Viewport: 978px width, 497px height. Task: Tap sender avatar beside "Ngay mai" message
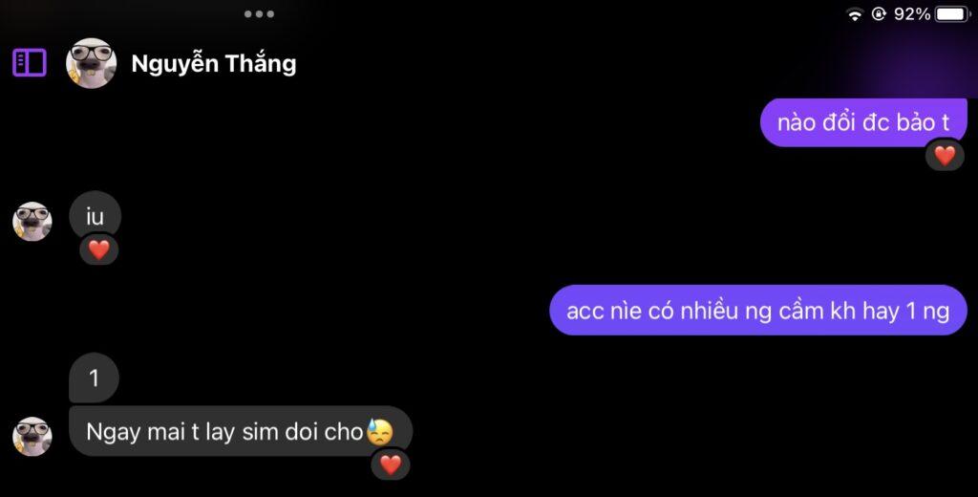(32, 437)
